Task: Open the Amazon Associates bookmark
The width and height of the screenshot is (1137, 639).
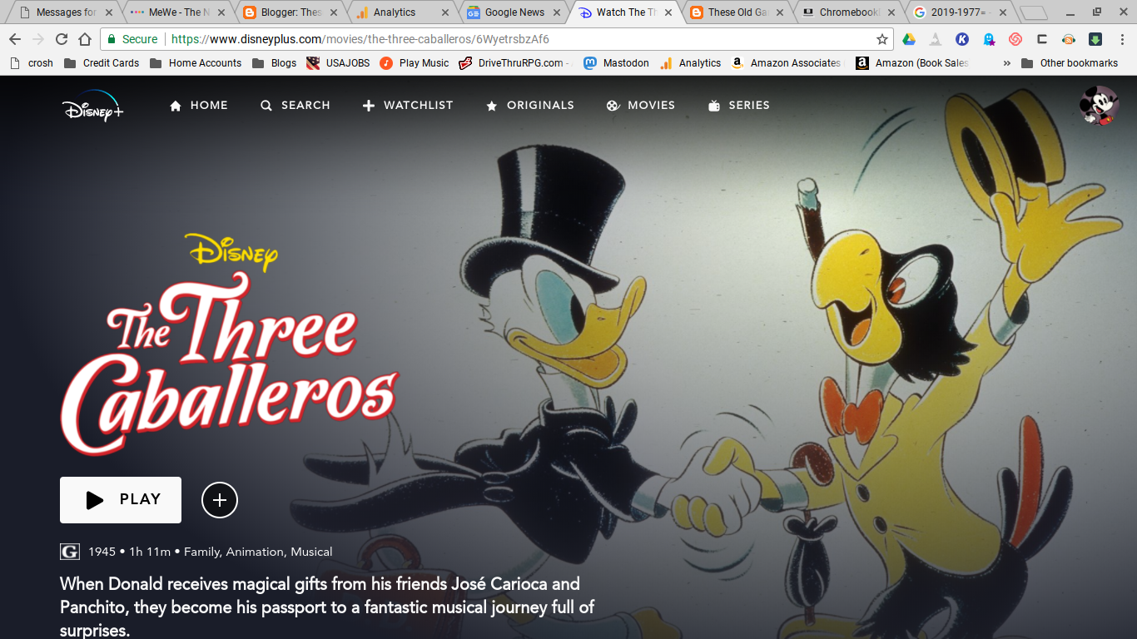Action: coord(787,63)
